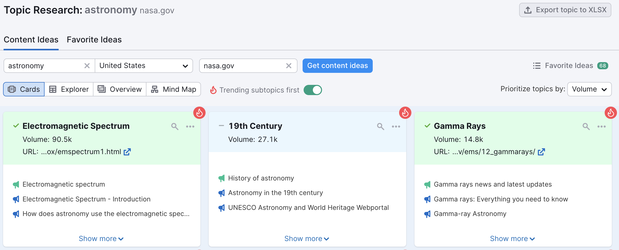Change the Prioritize topics by Volume dropdown
The image size is (619, 250).
pos(589,89)
